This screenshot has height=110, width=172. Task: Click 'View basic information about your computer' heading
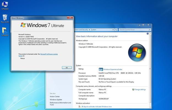coord(97,36)
